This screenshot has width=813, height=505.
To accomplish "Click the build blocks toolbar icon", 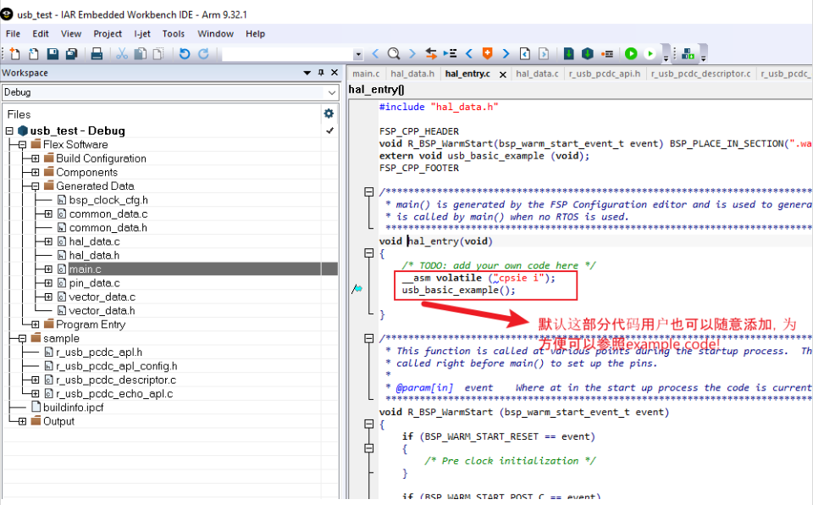I will click(688, 53).
